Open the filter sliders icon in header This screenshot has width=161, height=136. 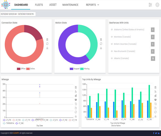click(x=150, y=5)
